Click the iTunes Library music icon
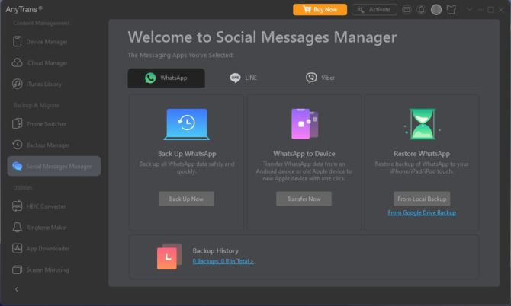511x306 pixels. point(18,84)
